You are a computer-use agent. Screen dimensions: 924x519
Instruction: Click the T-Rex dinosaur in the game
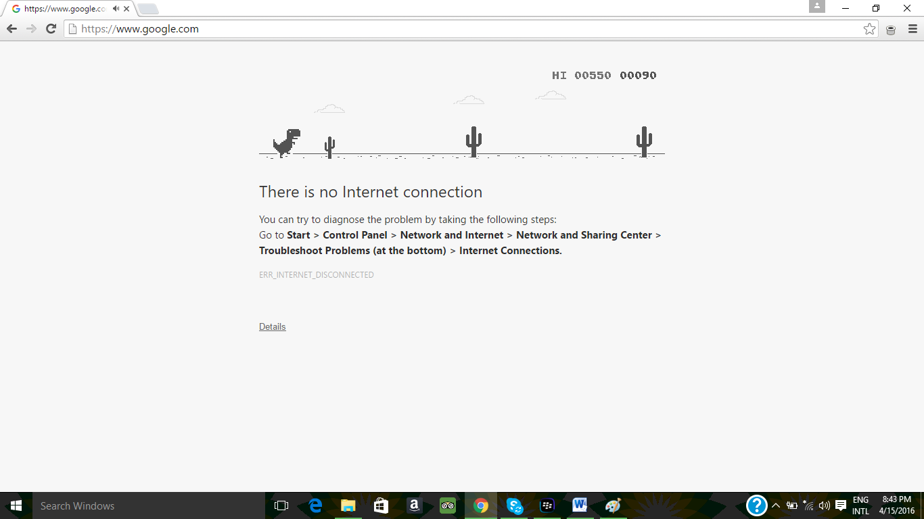point(287,143)
